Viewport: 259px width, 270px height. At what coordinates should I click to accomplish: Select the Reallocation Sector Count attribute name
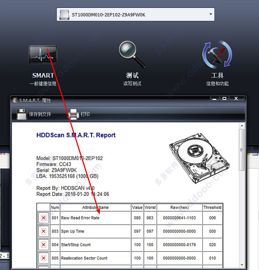click(x=84, y=258)
